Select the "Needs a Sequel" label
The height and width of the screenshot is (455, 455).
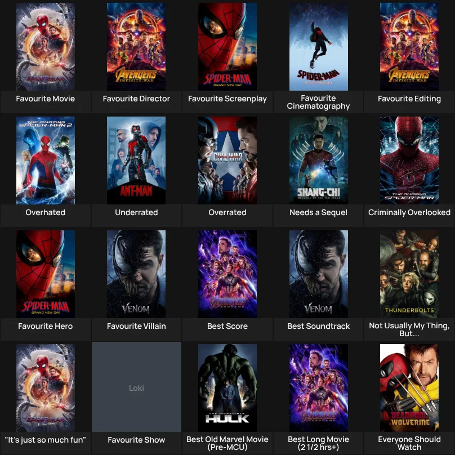[x=318, y=212]
